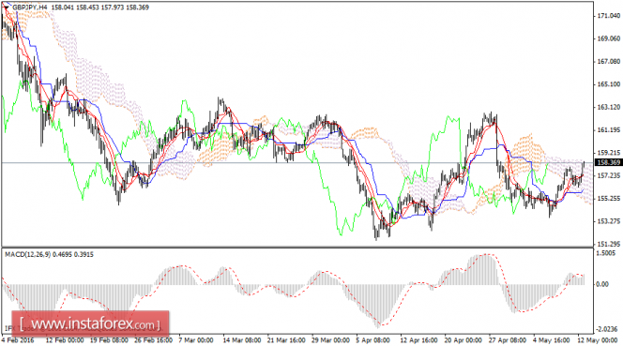Click the 29 Mar 00:00 time label
Image resolution: width=623 pixels, height=346 pixels.
point(330,340)
